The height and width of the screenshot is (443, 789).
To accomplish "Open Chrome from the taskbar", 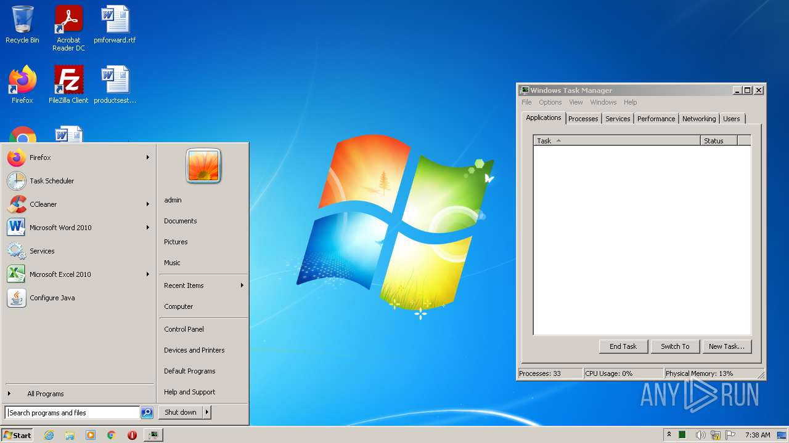I will pyautogui.click(x=112, y=435).
